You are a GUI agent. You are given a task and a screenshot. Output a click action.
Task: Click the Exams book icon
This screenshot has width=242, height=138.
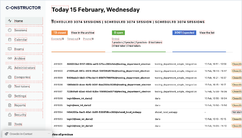tap(10, 49)
